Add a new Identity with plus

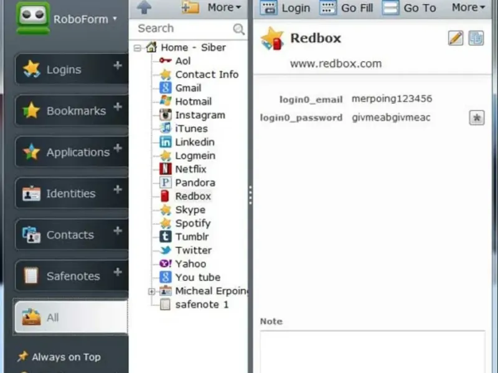coord(118,190)
